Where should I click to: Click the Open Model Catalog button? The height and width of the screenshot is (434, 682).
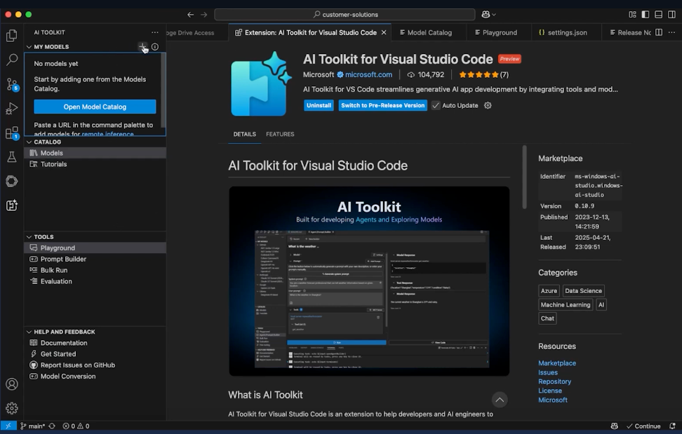pyautogui.click(x=95, y=107)
